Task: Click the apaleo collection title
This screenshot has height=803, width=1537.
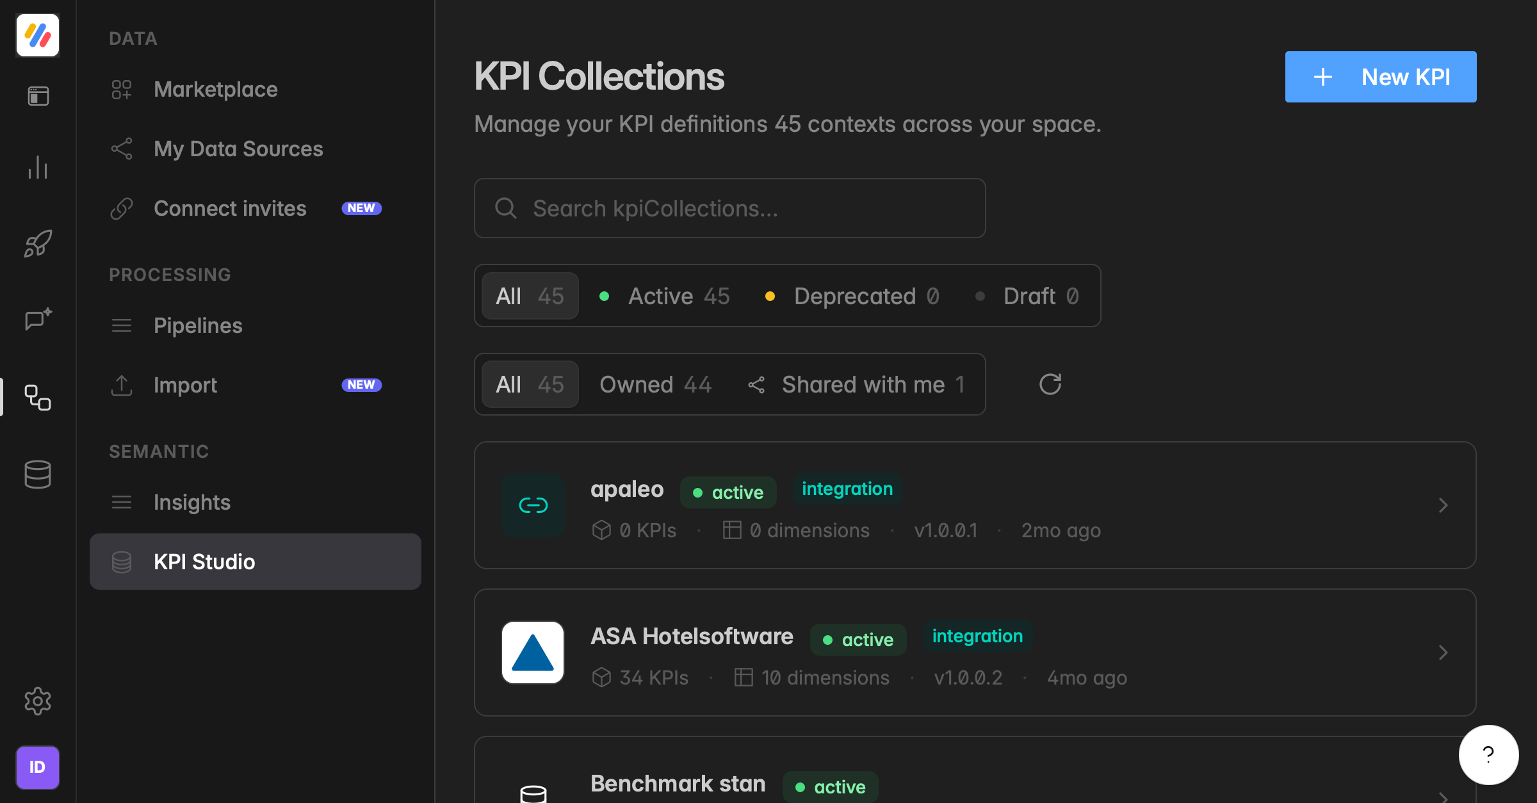Action: point(627,489)
